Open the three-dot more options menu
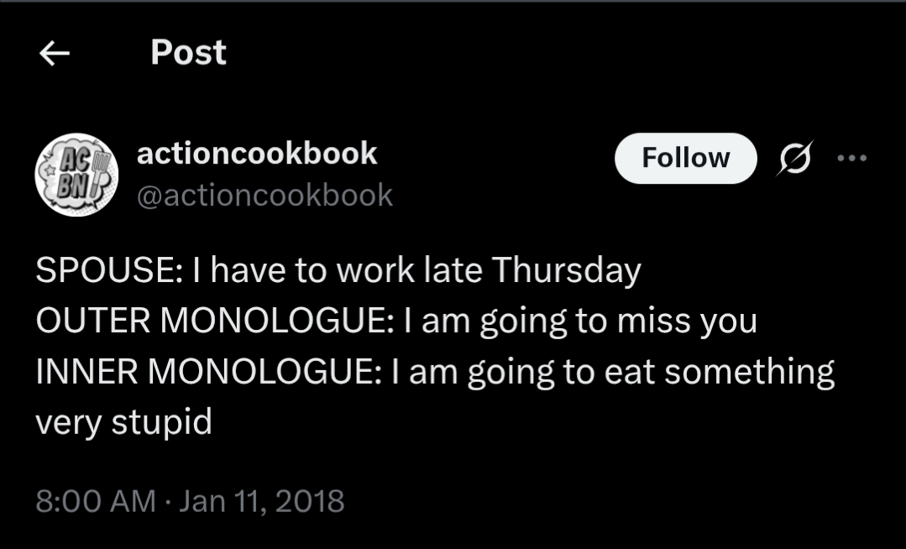This screenshot has width=906, height=549. [853, 158]
